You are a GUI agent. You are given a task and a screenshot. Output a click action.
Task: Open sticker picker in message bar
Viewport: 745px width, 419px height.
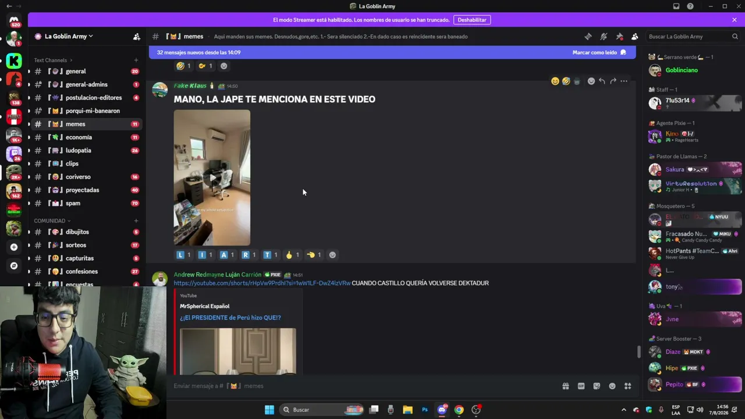597,386
